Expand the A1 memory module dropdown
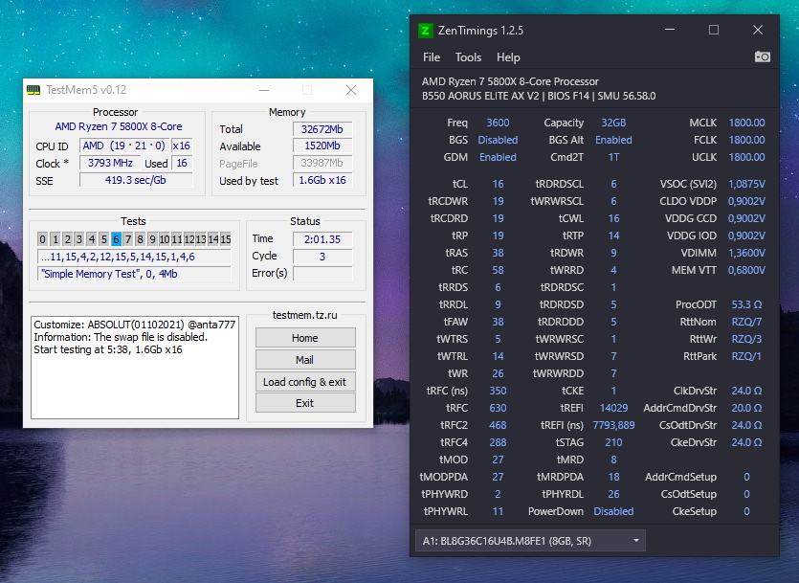The image size is (799, 583). pos(530,541)
